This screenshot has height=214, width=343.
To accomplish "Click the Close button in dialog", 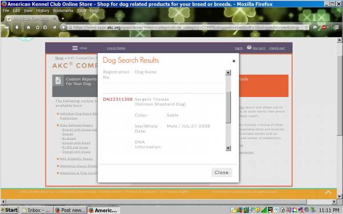I will coord(221,172).
